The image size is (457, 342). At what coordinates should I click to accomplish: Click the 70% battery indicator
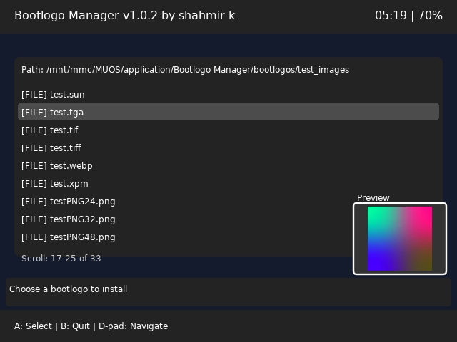coord(430,16)
